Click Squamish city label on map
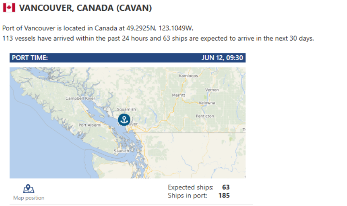The image size is (347, 206). pos(126,109)
